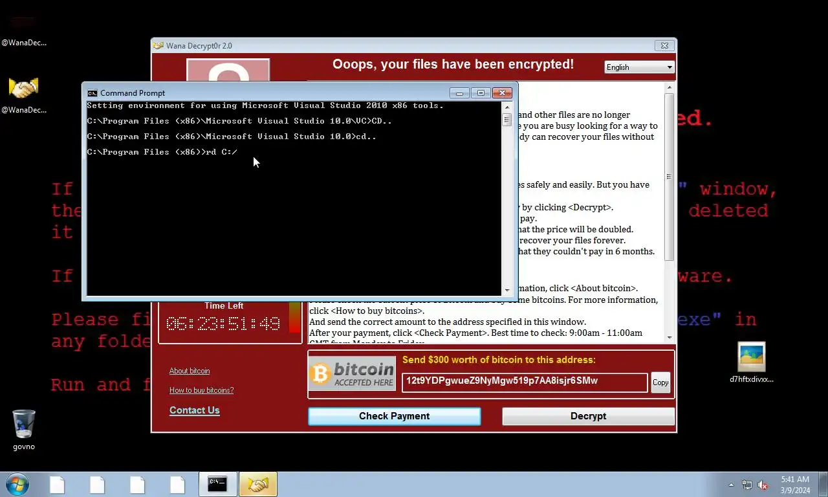This screenshot has width=828, height=497.
Task: Click the Command Prompt scrollbar up arrow
Action: [507, 107]
